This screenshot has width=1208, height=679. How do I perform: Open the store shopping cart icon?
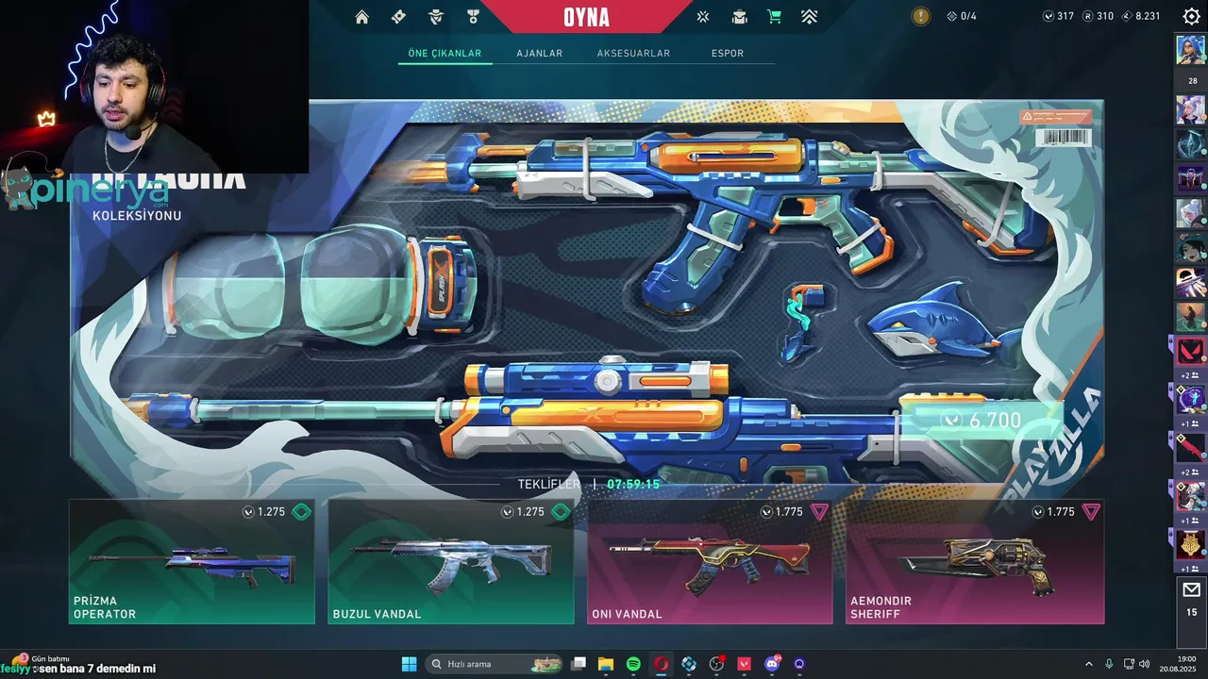click(774, 17)
